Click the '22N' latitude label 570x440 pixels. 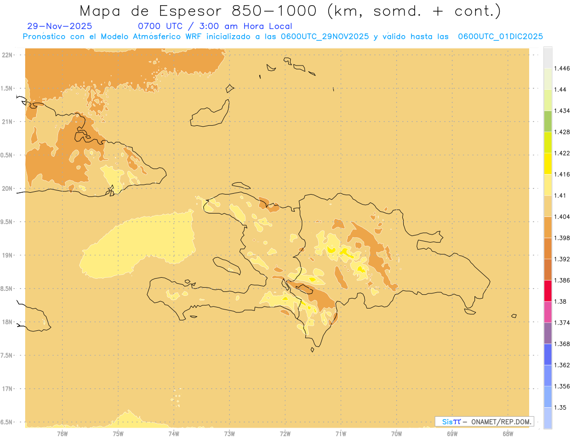7,55
